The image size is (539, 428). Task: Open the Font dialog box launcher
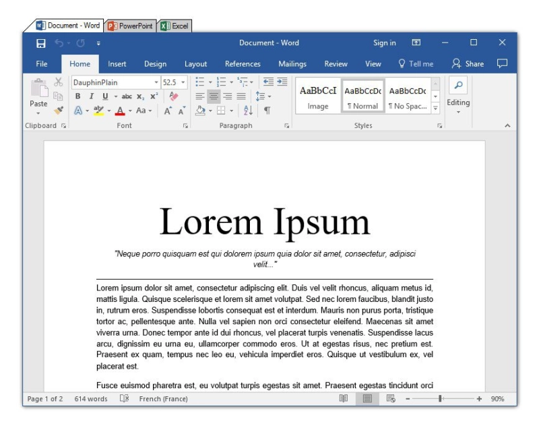click(x=185, y=126)
